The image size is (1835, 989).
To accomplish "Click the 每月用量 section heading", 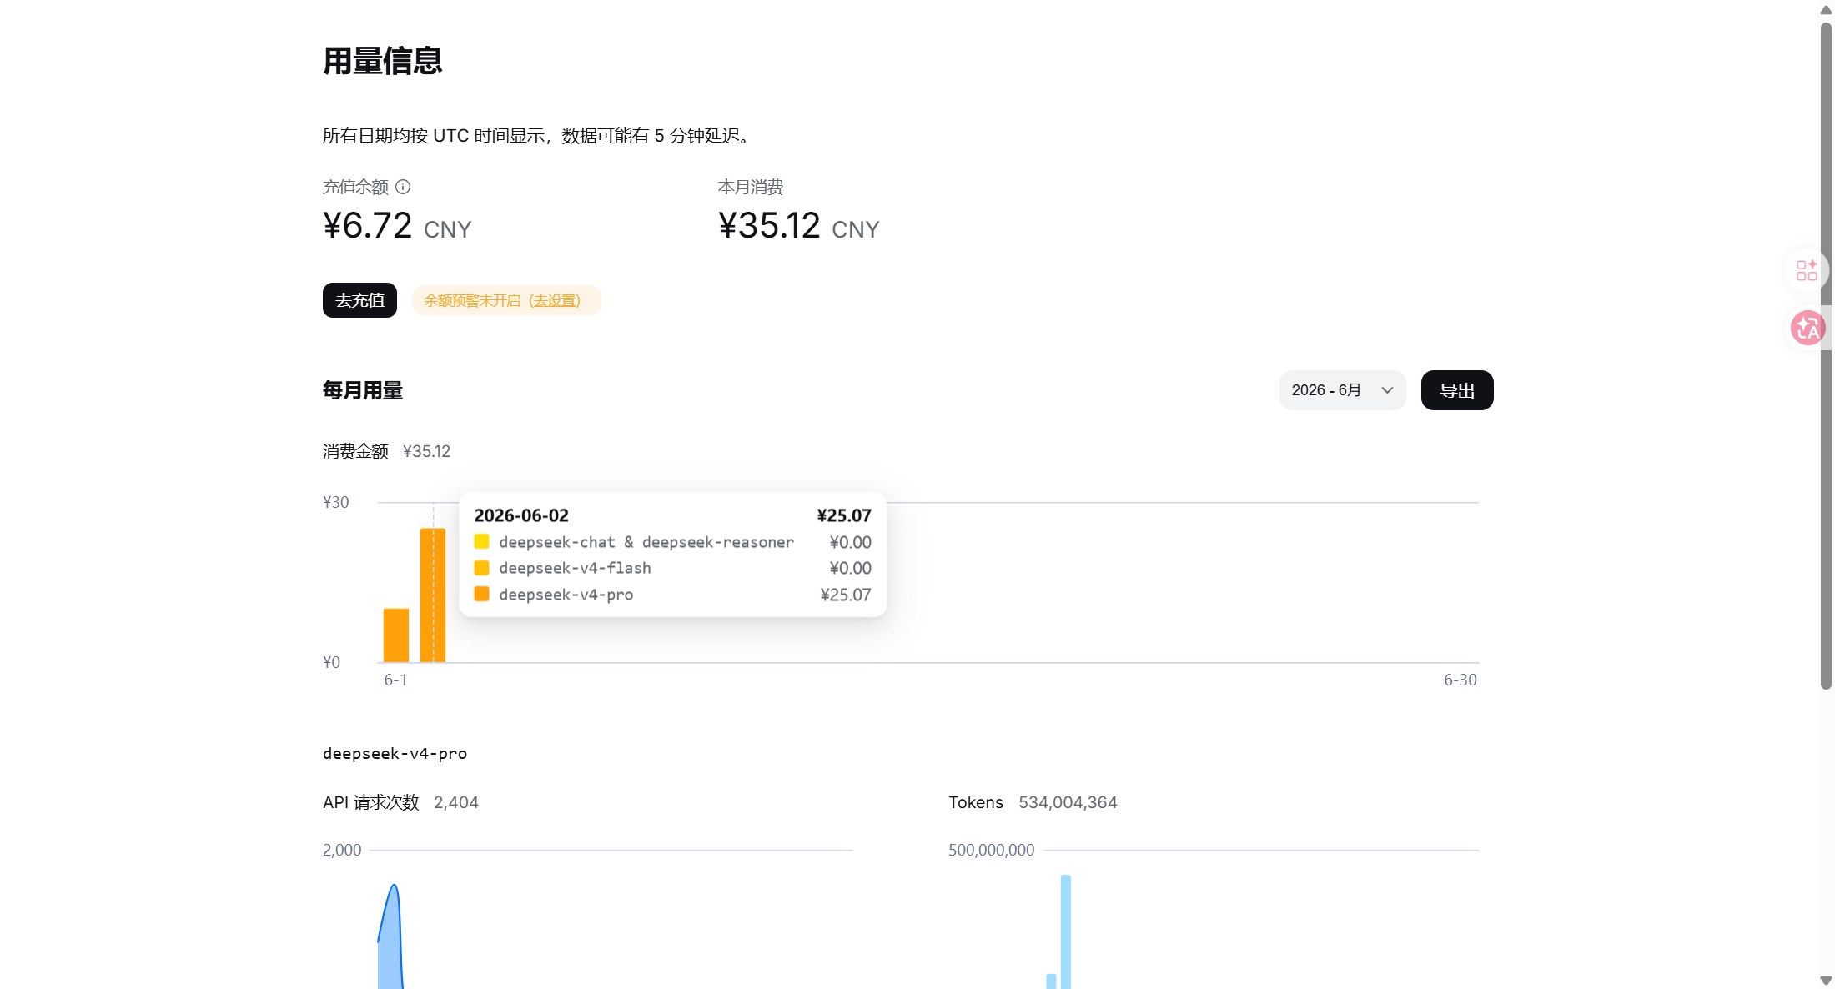I will coord(363,390).
